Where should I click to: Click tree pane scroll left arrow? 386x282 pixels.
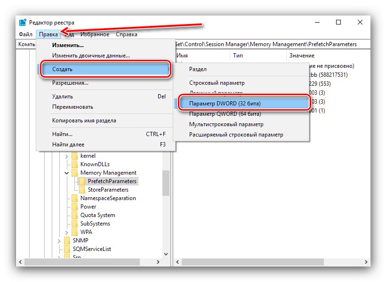coord(20,262)
